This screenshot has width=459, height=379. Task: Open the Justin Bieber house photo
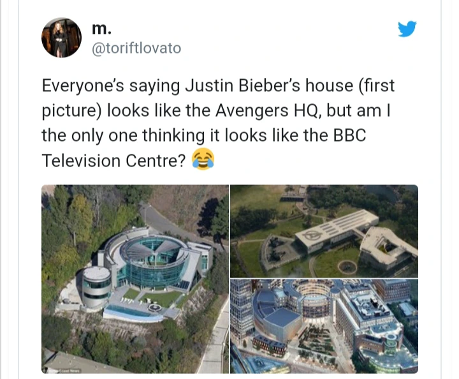point(135,279)
